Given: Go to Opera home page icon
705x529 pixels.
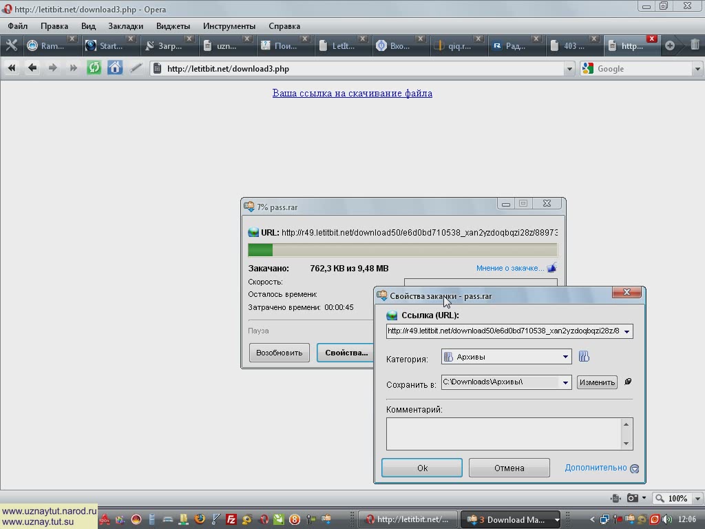Looking at the screenshot, I should [x=115, y=68].
